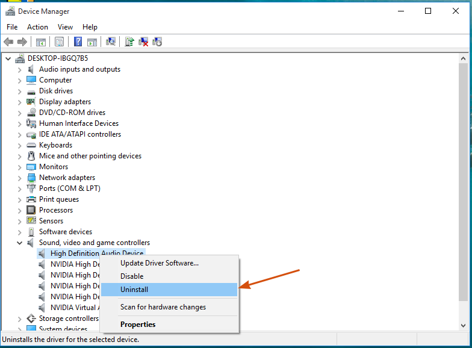Screen dimensions: 472x348
Task: Expand DVD/CD-ROM drives category
Action: click(19, 113)
